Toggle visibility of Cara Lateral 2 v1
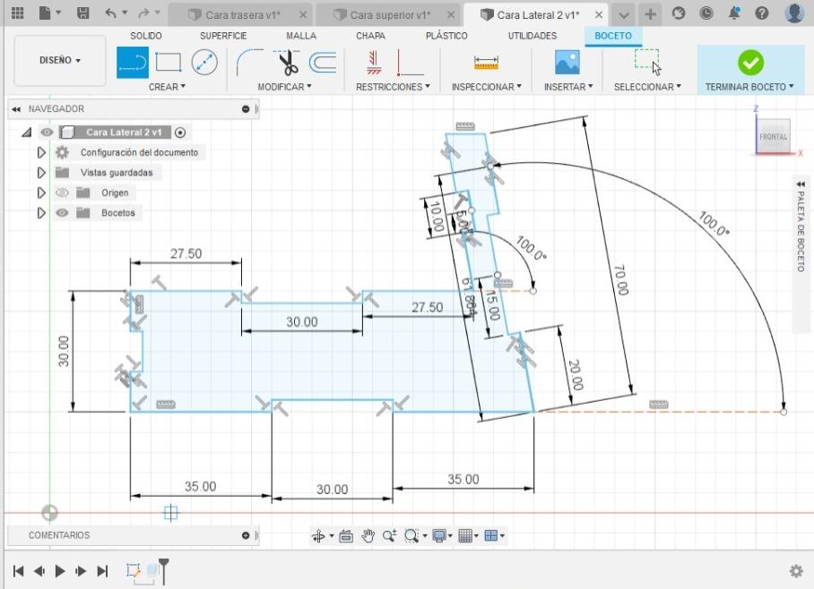This screenshot has height=589, width=814. click(x=47, y=132)
